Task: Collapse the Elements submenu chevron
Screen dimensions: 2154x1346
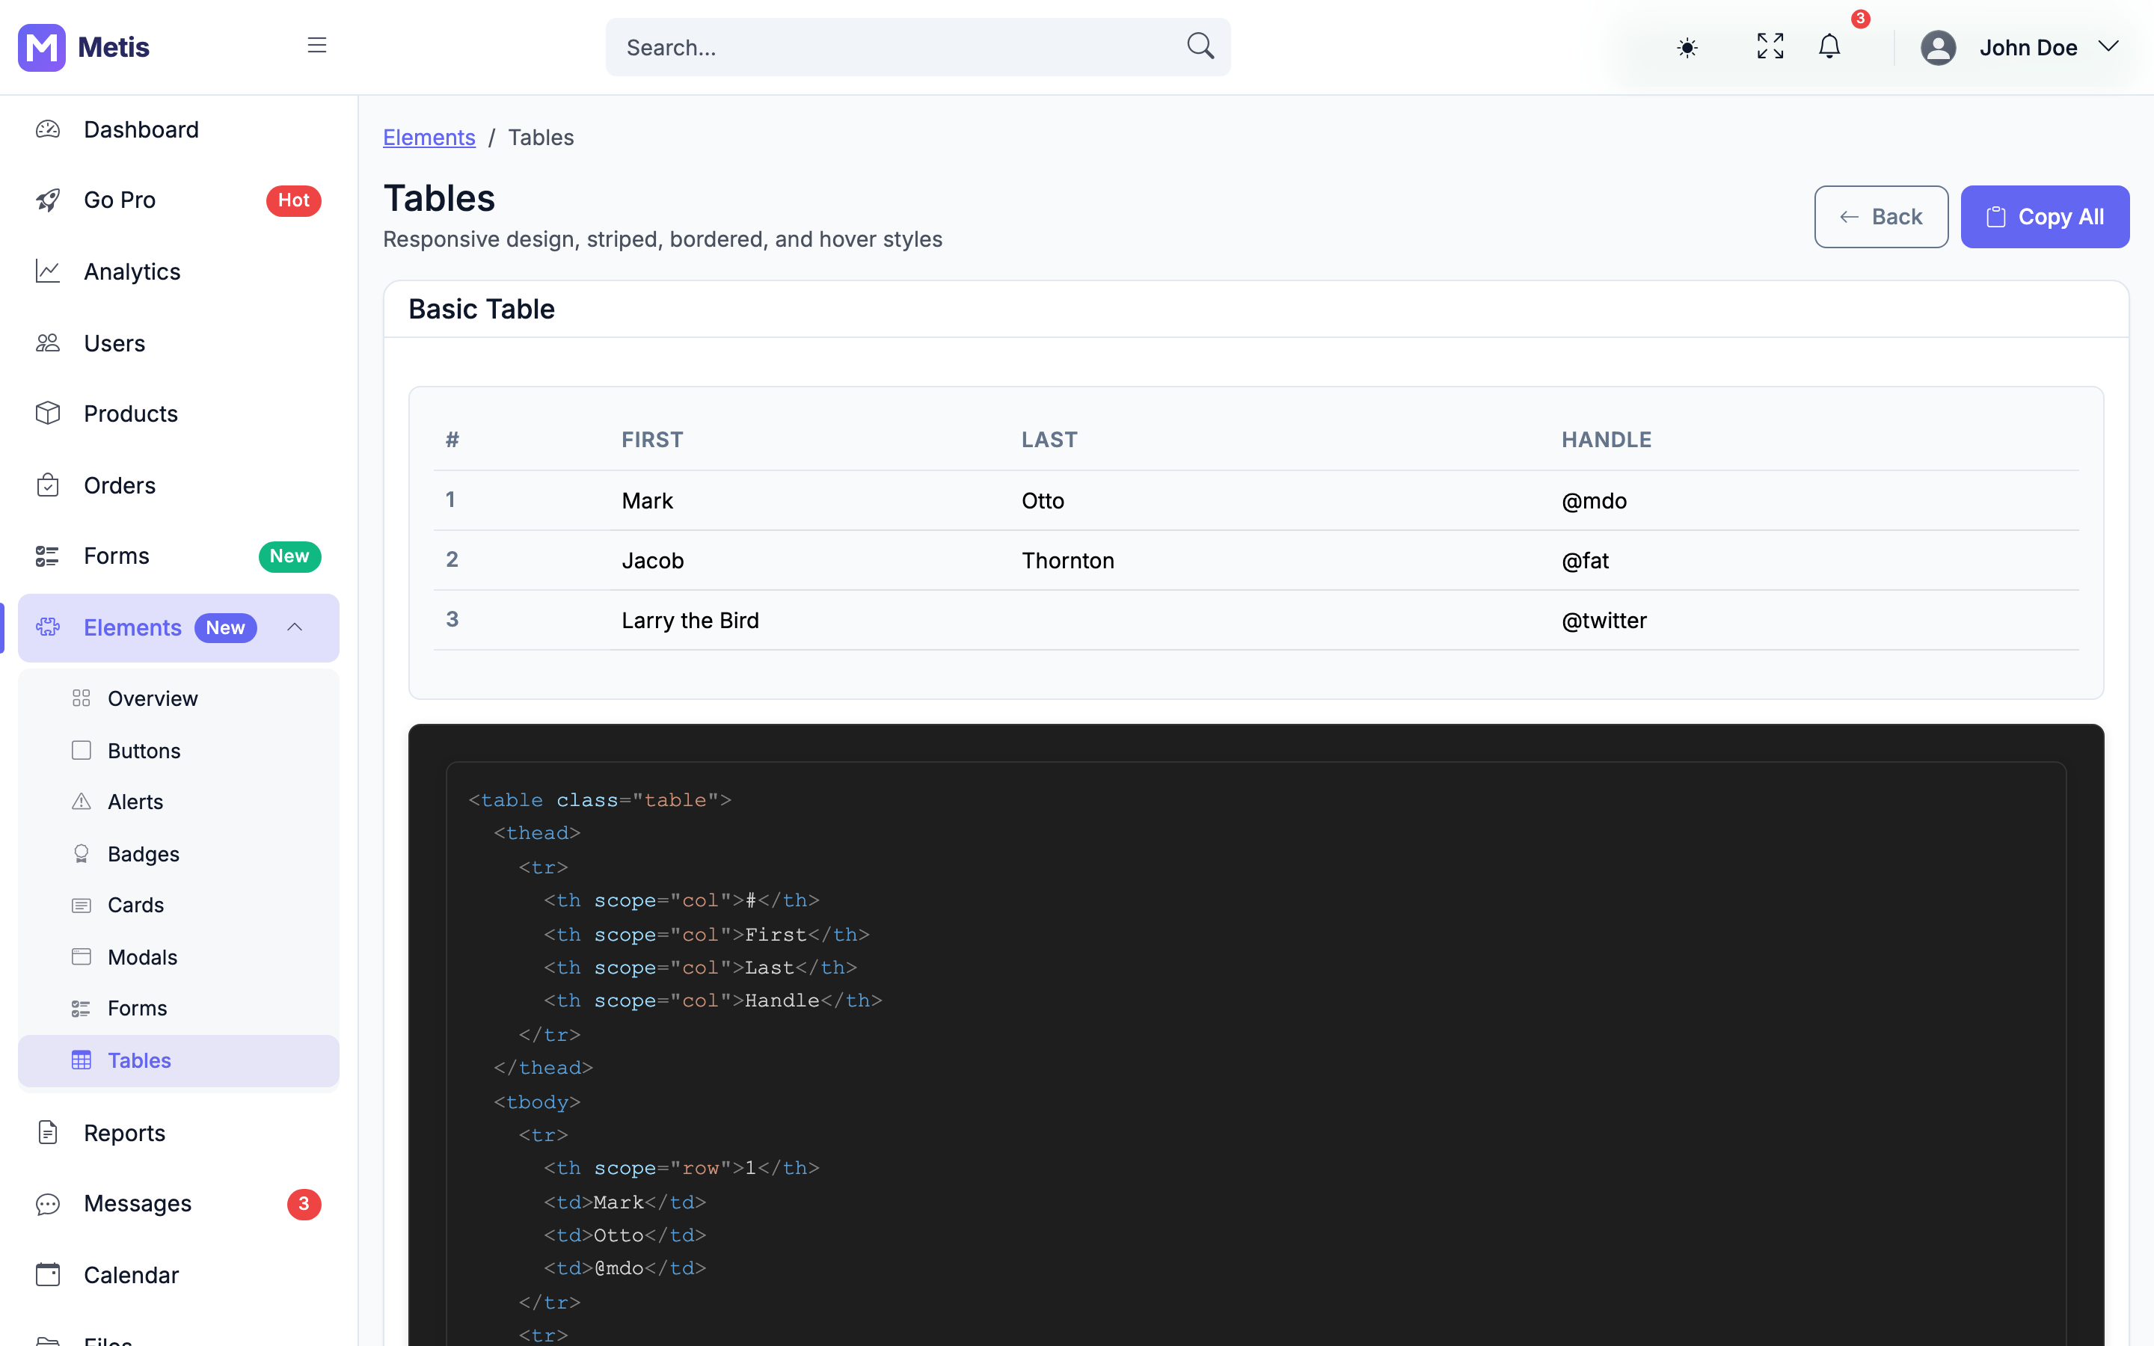Action: tap(295, 627)
